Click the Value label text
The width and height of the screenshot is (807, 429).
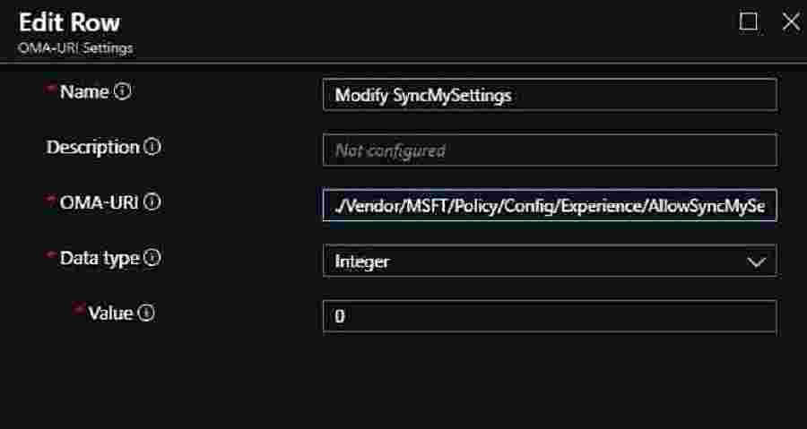[x=110, y=313]
